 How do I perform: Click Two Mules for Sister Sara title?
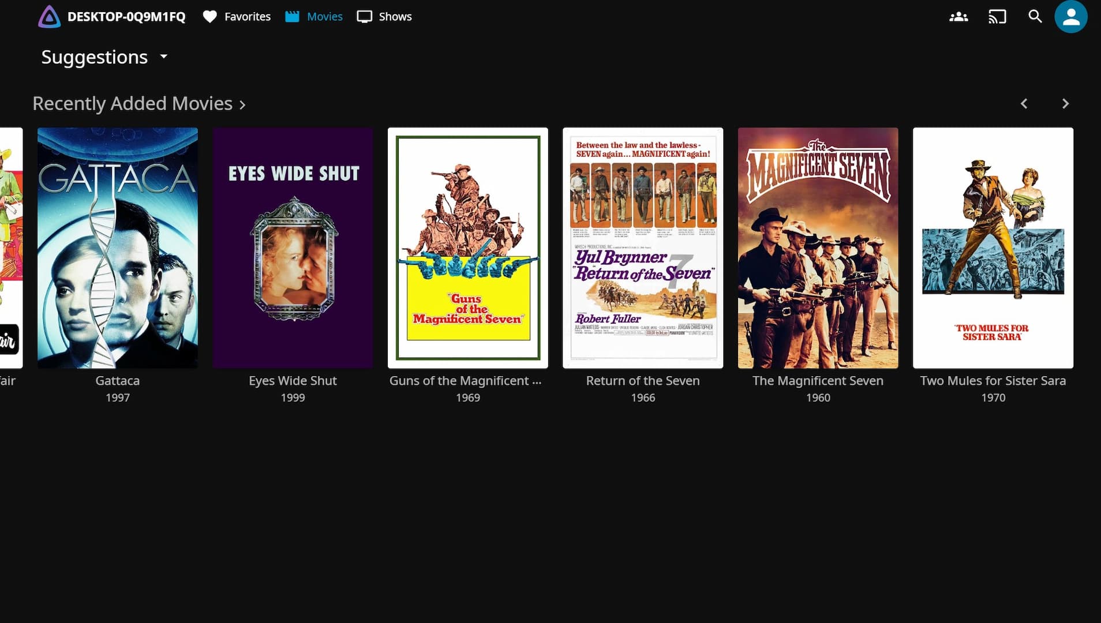(993, 381)
